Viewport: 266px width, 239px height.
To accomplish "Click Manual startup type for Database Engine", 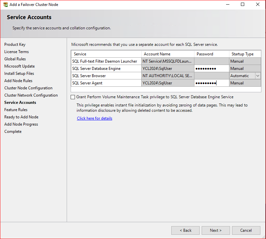I will point(245,69).
